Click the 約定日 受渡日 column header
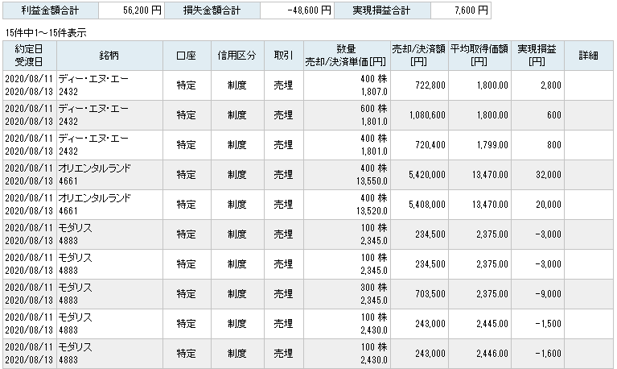Image resolution: width=617 pixels, height=369 pixels. click(x=30, y=56)
